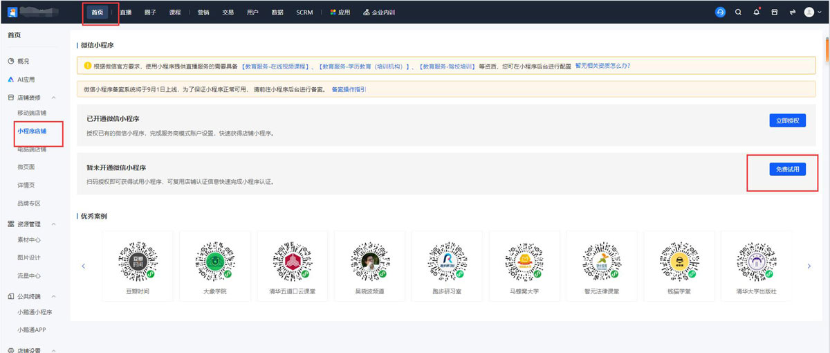Open account dropdown arrow beside avatar
Screen dimensions: 830x353
coord(818,12)
